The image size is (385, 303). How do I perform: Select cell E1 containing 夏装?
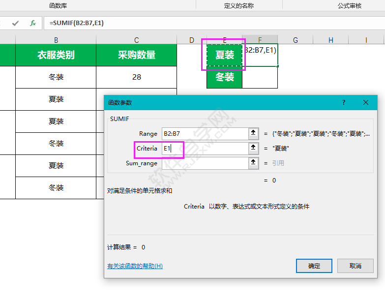[224, 55]
